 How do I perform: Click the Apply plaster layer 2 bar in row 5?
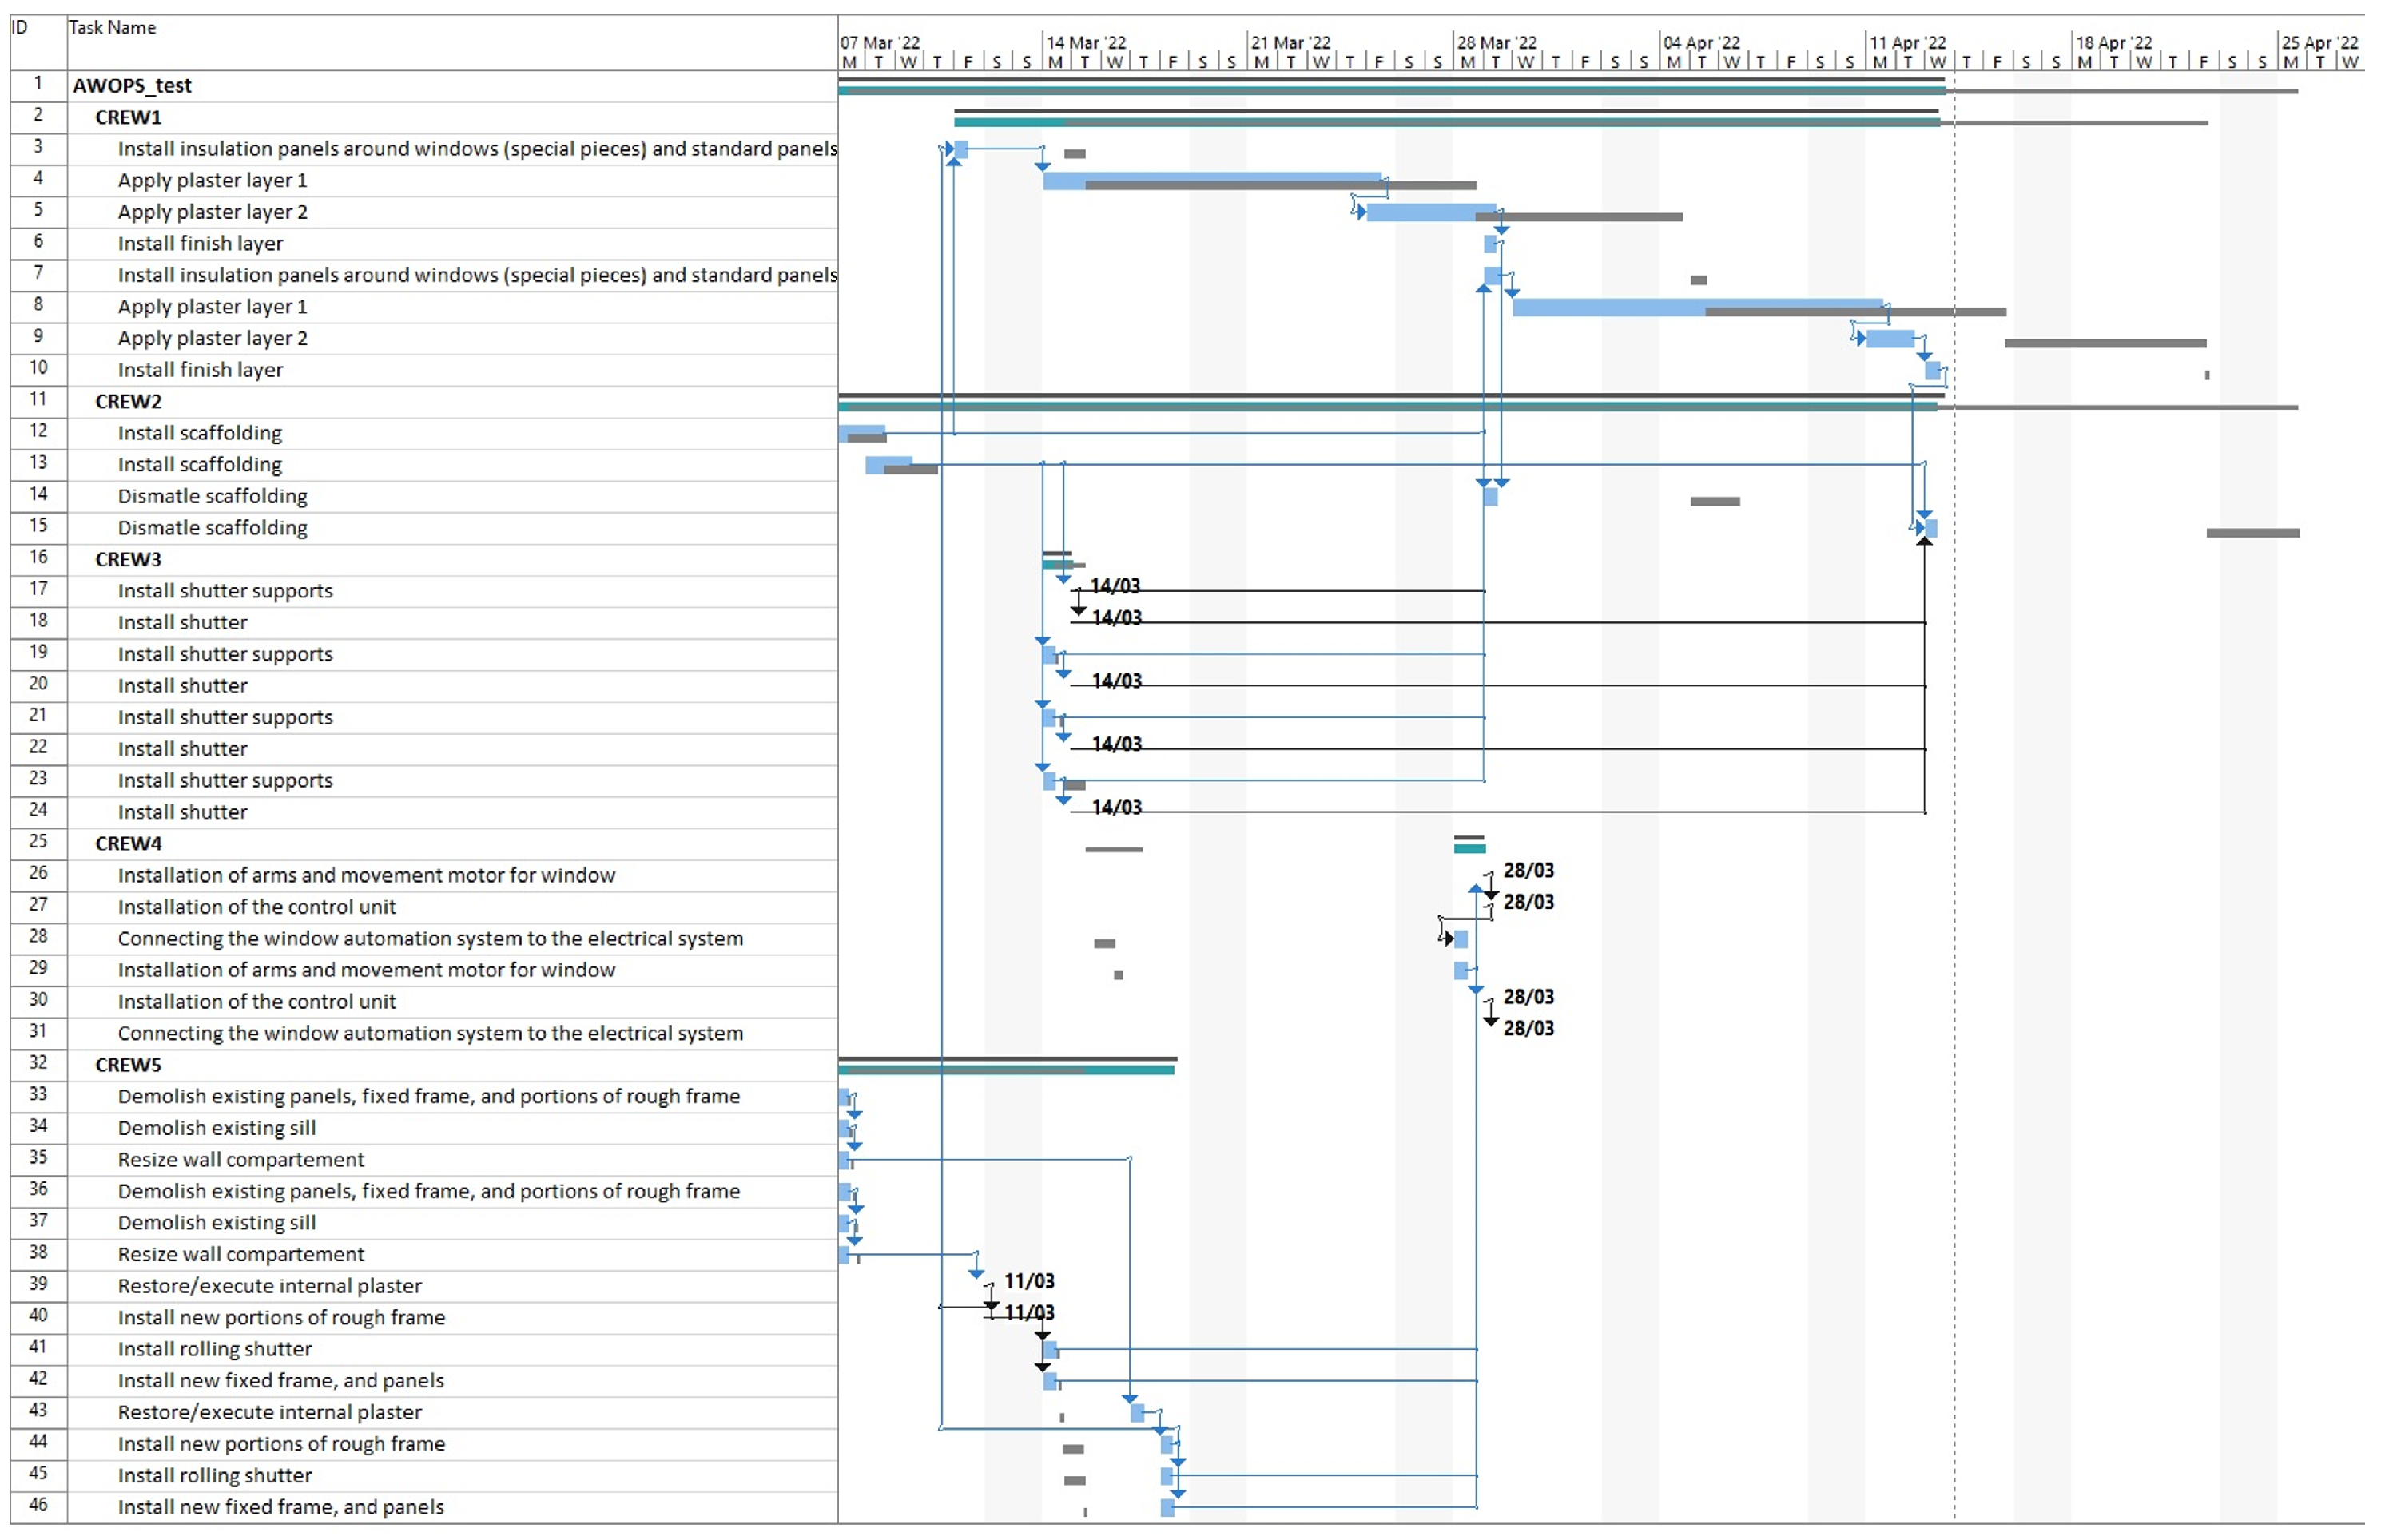(1430, 211)
